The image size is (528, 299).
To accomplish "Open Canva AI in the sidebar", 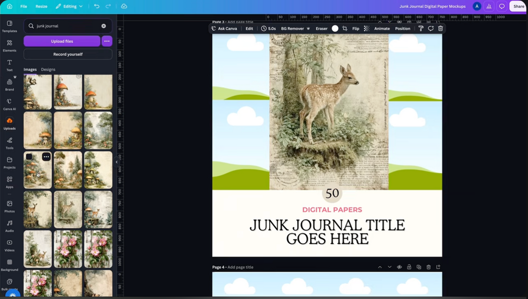I will pos(10,104).
